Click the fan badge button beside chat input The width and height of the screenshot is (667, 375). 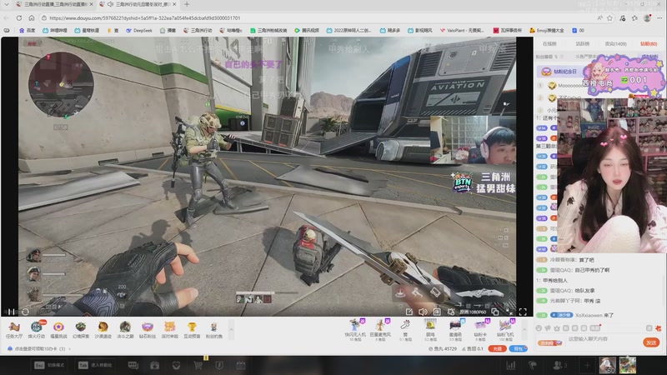[x=549, y=342]
